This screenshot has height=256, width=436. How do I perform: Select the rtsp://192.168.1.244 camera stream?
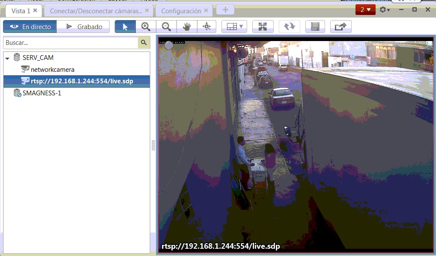pyautogui.click(x=81, y=81)
